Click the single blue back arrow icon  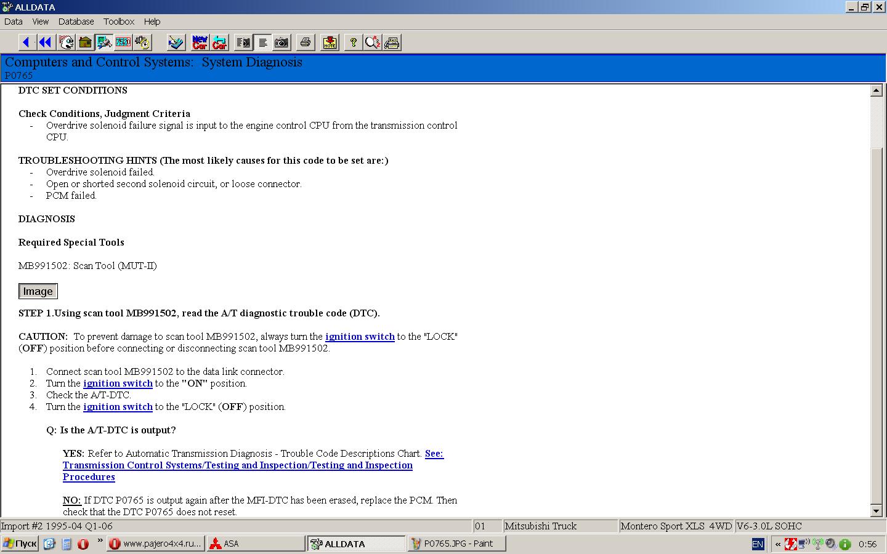click(x=26, y=42)
